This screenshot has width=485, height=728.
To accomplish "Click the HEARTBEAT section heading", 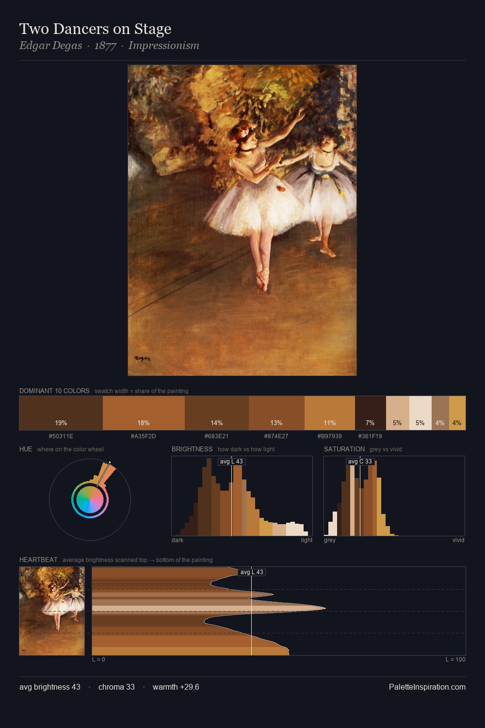I will click(x=38, y=560).
